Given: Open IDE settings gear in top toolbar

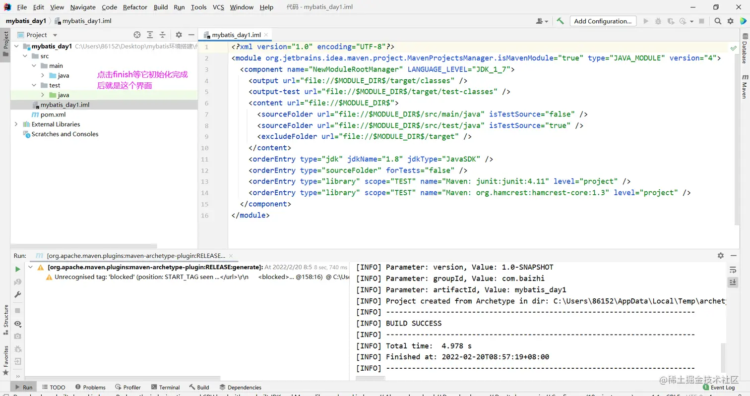Looking at the screenshot, I should [730, 21].
